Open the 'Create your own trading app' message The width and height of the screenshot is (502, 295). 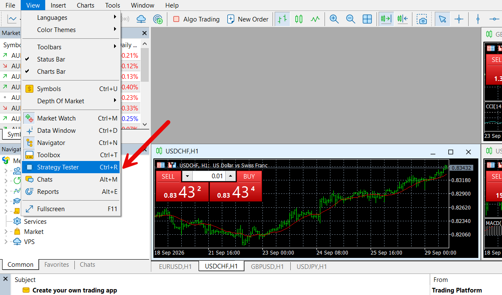(x=75, y=290)
